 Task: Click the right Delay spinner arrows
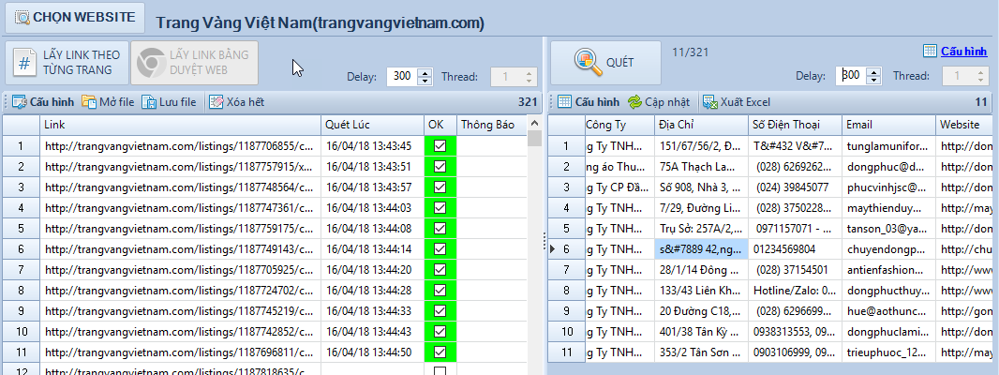tap(874, 76)
